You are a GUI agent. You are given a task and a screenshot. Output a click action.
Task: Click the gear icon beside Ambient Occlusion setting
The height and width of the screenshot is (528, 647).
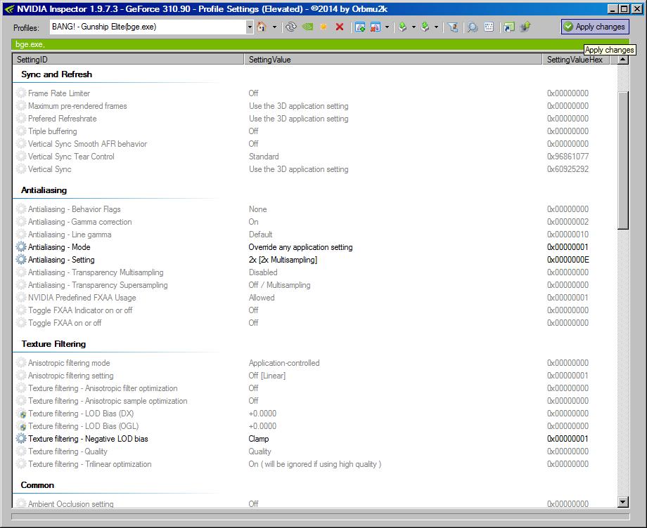coord(21,503)
